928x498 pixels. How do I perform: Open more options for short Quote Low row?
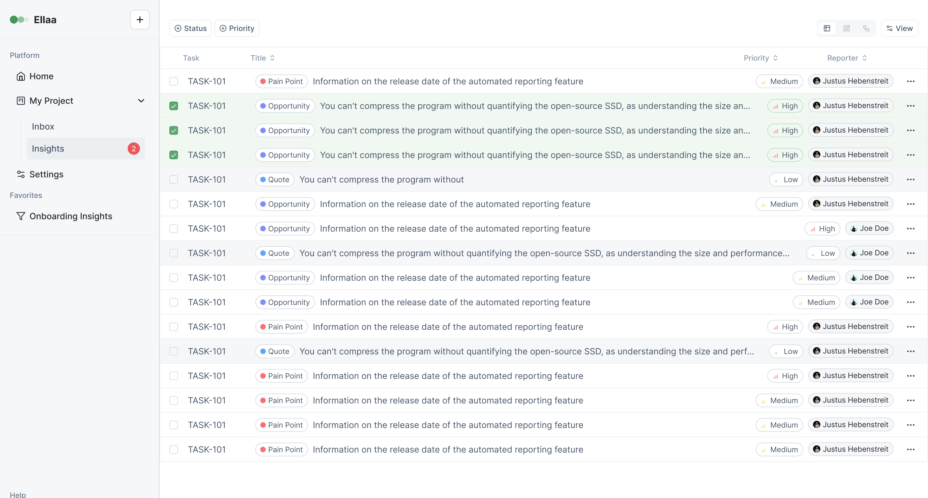(x=911, y=179)
